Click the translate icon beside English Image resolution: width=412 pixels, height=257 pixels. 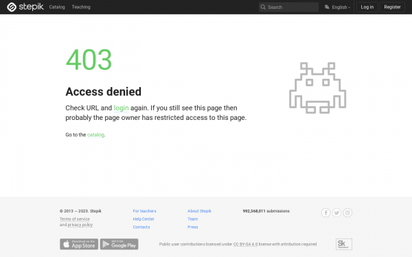click(x=327, y=7)
